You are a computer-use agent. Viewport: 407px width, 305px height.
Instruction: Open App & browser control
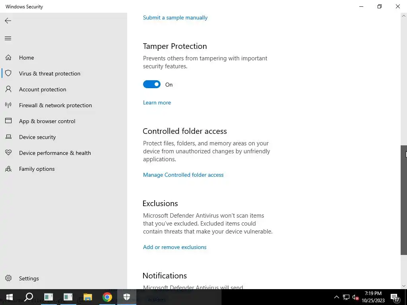(x=47, y=121)
